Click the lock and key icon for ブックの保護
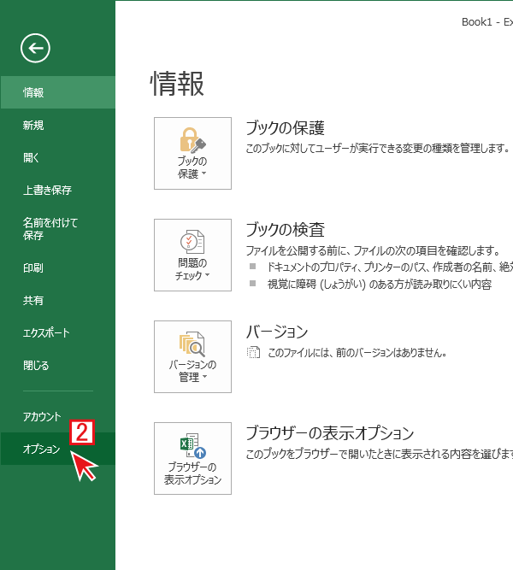The width and height of the screenshot is (513, 570). (193, 140)
